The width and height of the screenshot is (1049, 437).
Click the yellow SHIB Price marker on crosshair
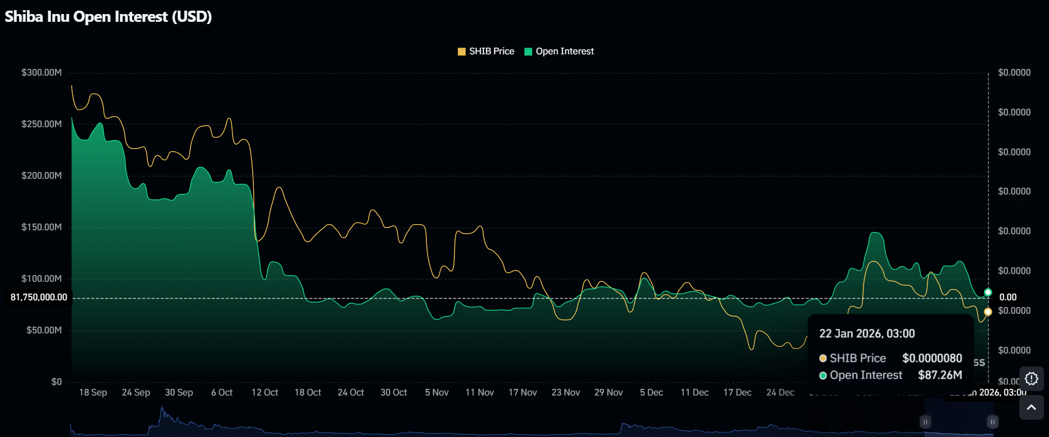coord(988,312)
